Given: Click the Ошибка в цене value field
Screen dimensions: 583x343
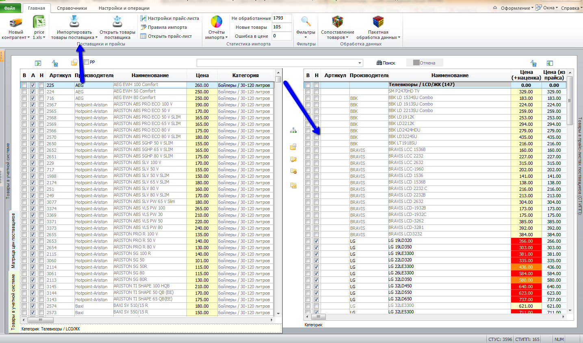Looking at the screenshot, I should pyautogui.click(x=282, y=36).
